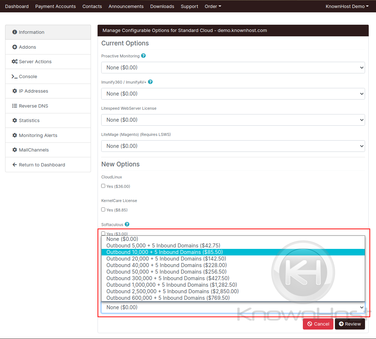Image resolution: width=376 pixels, height=339 pixels.
Task: Open the KnownHost Demo account menu
Action: [347, 7]
